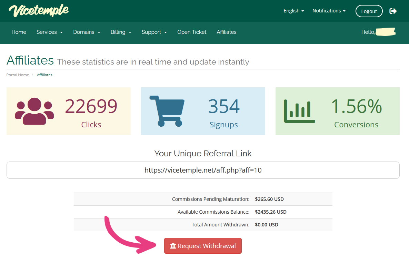This screenshot has height=263, width=409.
Task: Open the Notifications dropdown
Action: tap(329, 11)
